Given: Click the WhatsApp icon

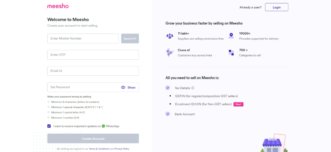Looking at the screenshot, I should click(103, 126).
